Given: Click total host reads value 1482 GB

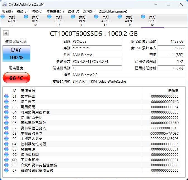Looking at the screenshot, I should point(172,41).
